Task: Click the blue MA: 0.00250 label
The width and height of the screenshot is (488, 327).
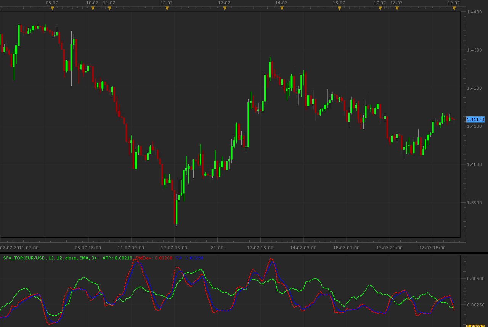Action: [x=189, y=258]
